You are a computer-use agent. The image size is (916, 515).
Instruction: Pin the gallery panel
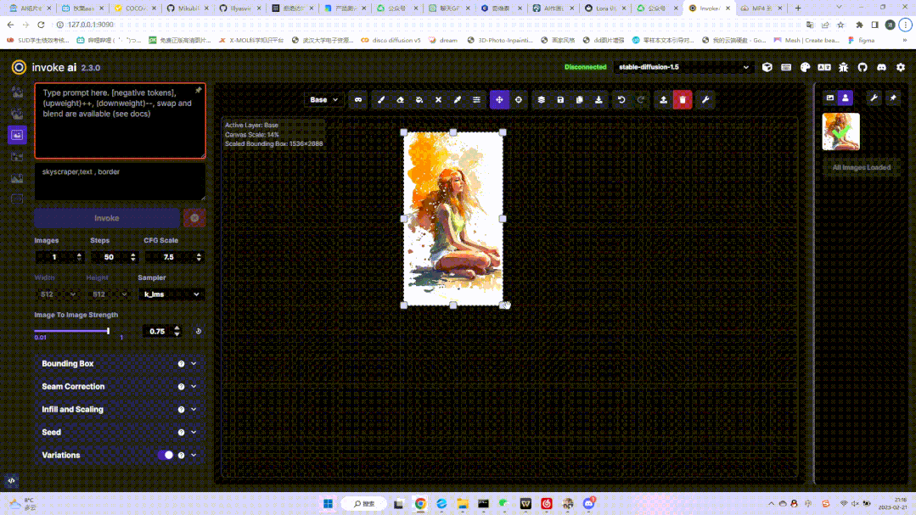pos(893,98)
